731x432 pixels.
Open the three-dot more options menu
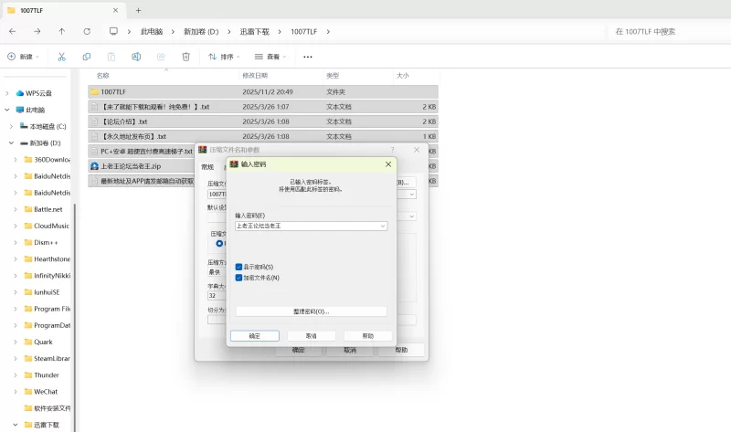[x=308, y=57]
